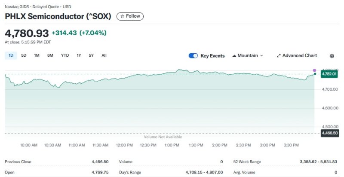
Task: Select the 1M time range
Action: (x=37, y=55)
